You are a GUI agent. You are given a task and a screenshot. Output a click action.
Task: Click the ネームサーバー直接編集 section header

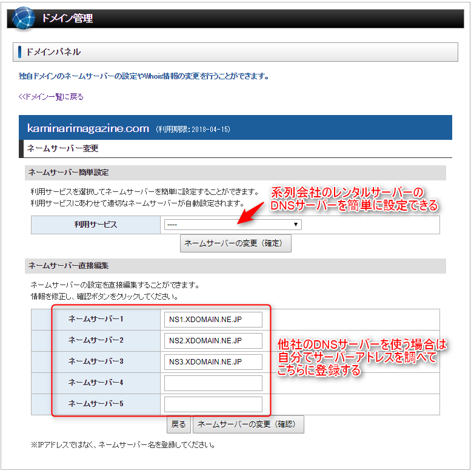tap(68, 265)
